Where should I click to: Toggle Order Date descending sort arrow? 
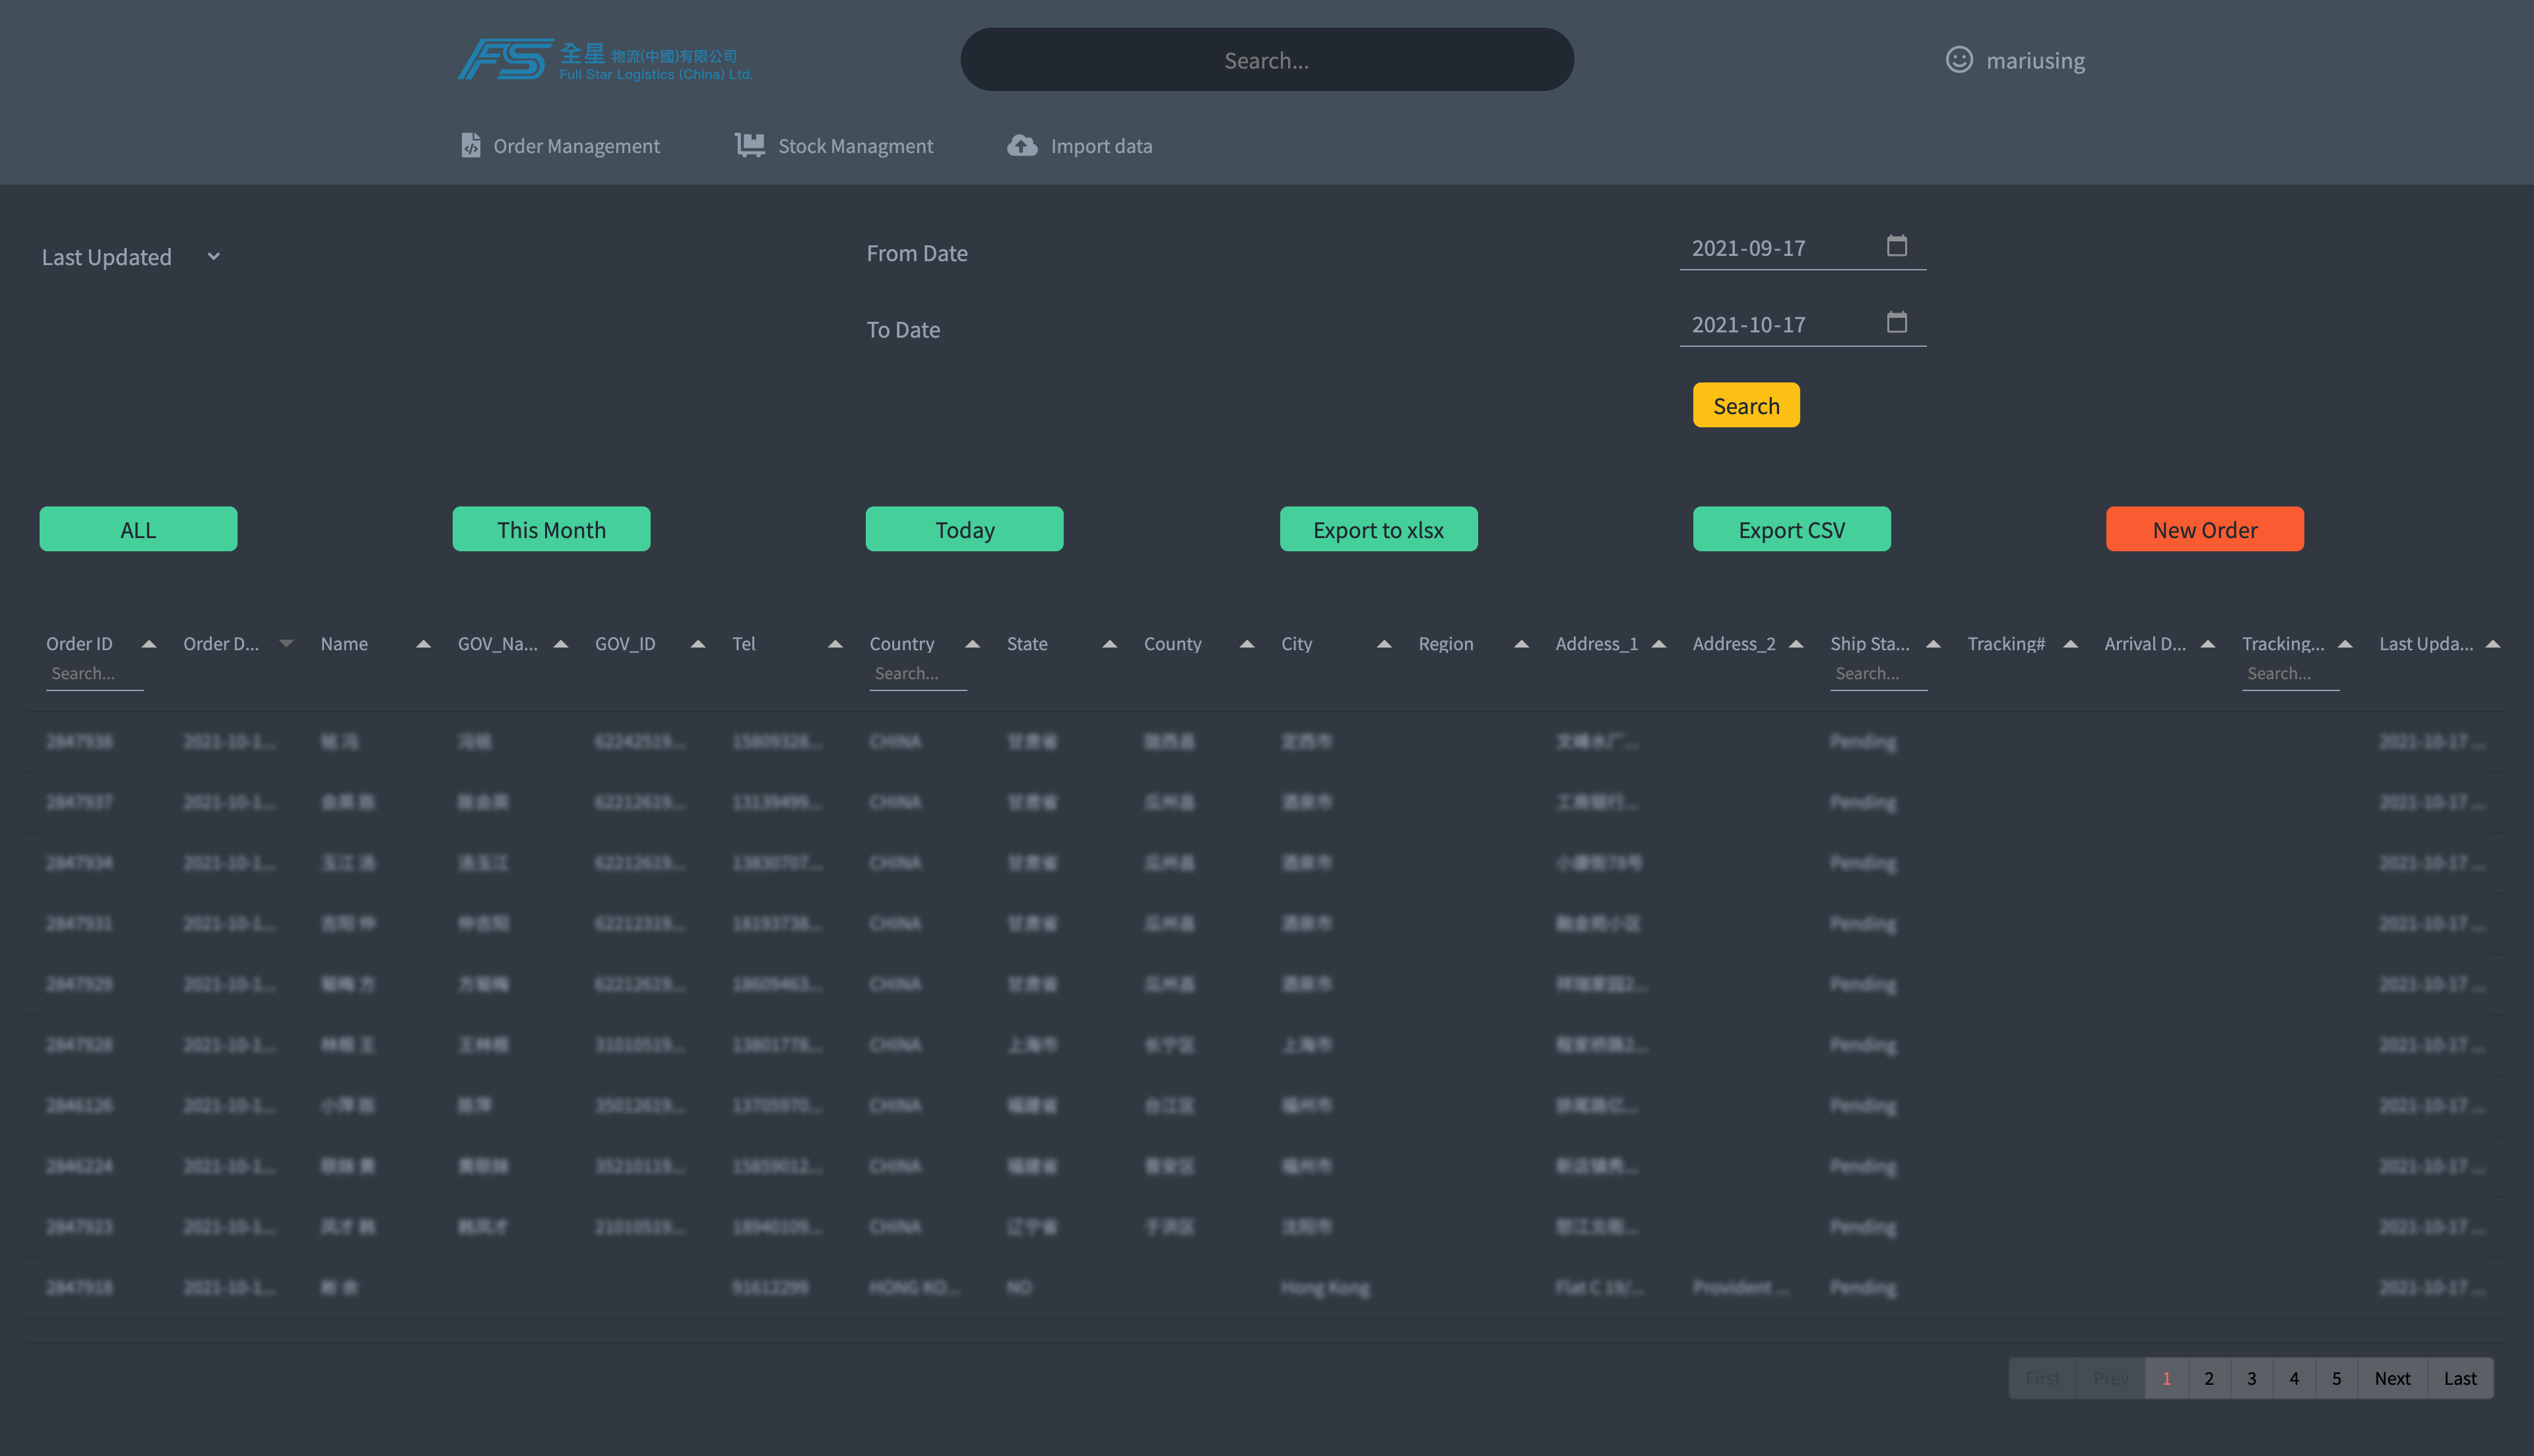tap(286, 644)
